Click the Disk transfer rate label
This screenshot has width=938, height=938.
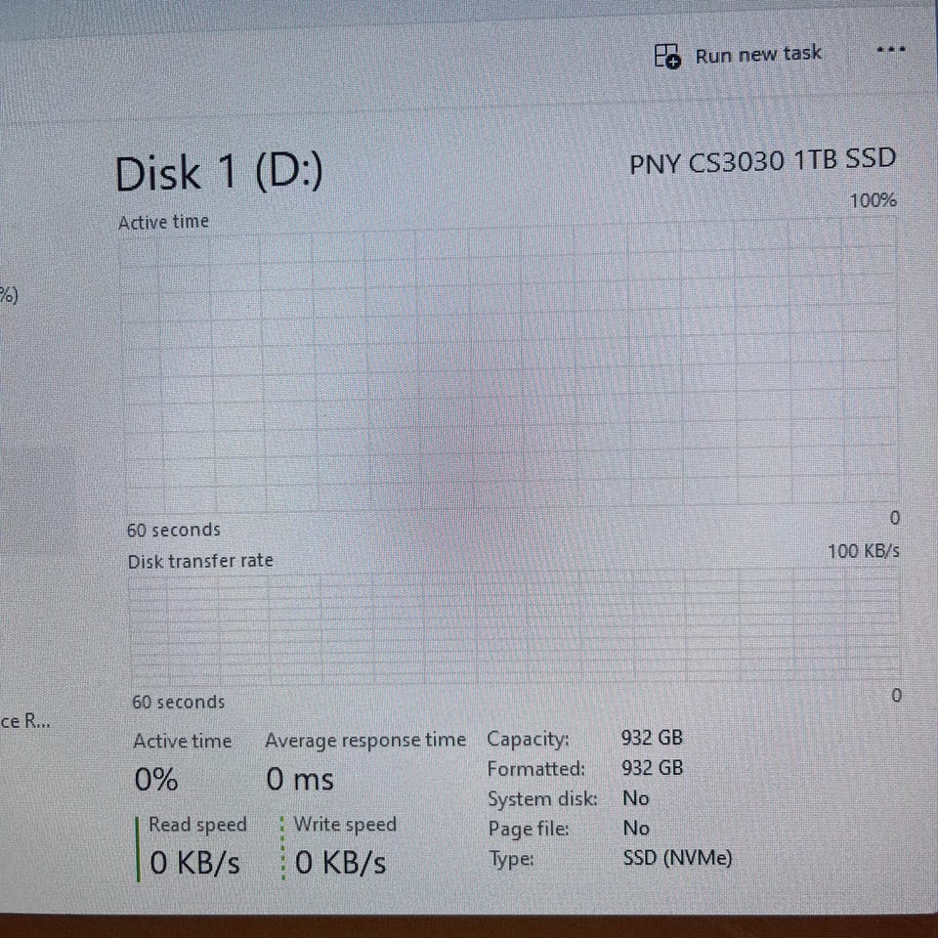coord(200,561)
